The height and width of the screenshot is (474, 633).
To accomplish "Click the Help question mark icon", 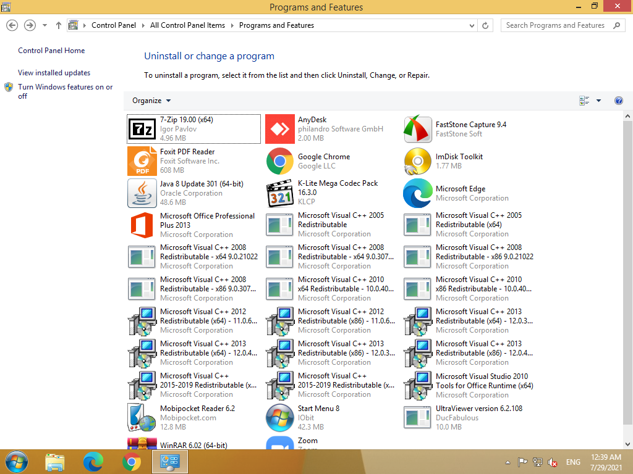I will coord(618,101).
